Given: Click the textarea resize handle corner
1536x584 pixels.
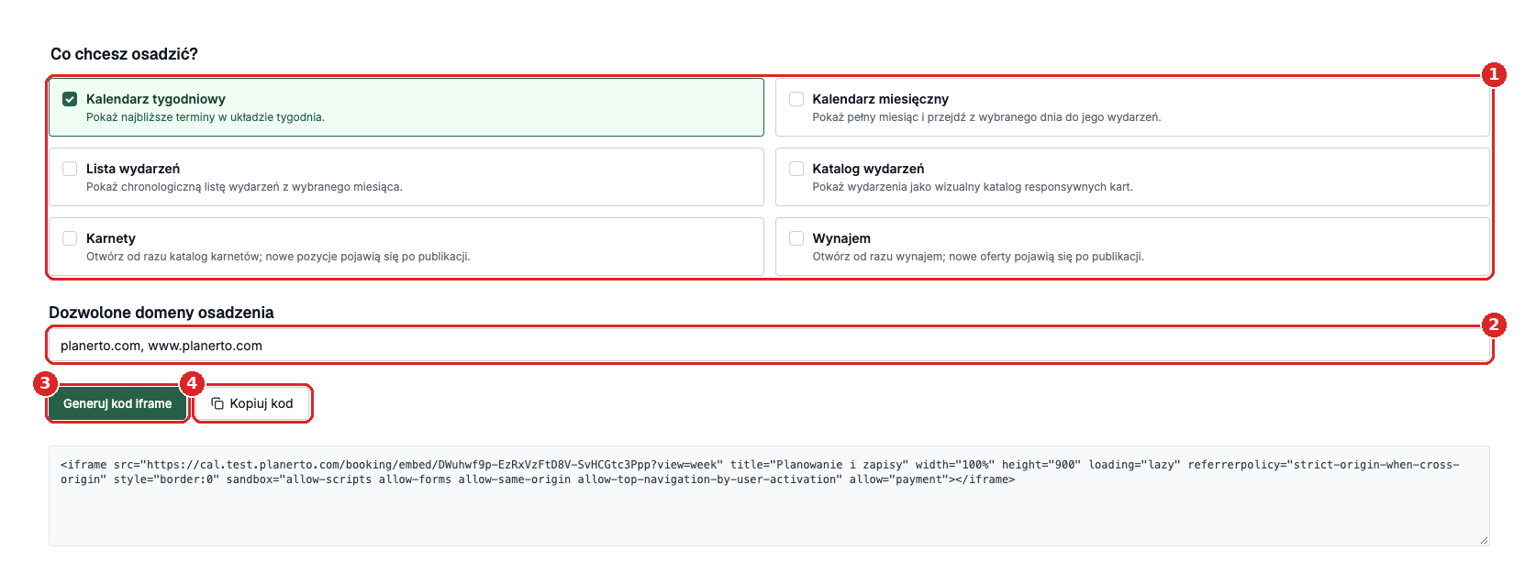Looking at the screenshot, I should pyautogui.click(x=1483, y=540).
